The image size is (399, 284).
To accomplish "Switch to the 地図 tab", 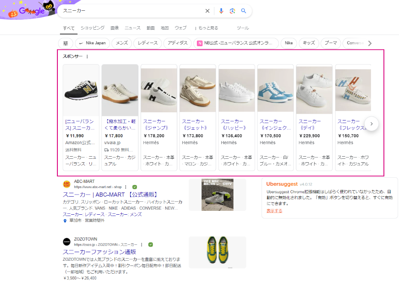I will click(x=165, y=28).
